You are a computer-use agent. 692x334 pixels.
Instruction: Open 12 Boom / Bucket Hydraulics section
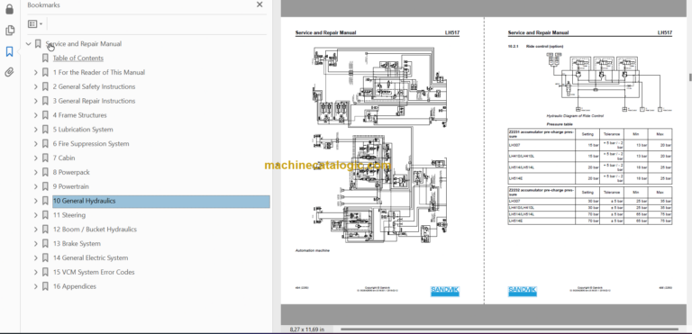tap(95, 229)
